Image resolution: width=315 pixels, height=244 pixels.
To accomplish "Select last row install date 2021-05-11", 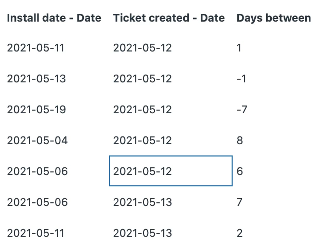I will (36, 233).
